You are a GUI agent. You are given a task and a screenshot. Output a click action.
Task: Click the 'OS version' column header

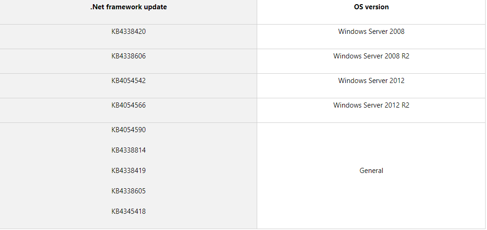(x=371, y=7)
